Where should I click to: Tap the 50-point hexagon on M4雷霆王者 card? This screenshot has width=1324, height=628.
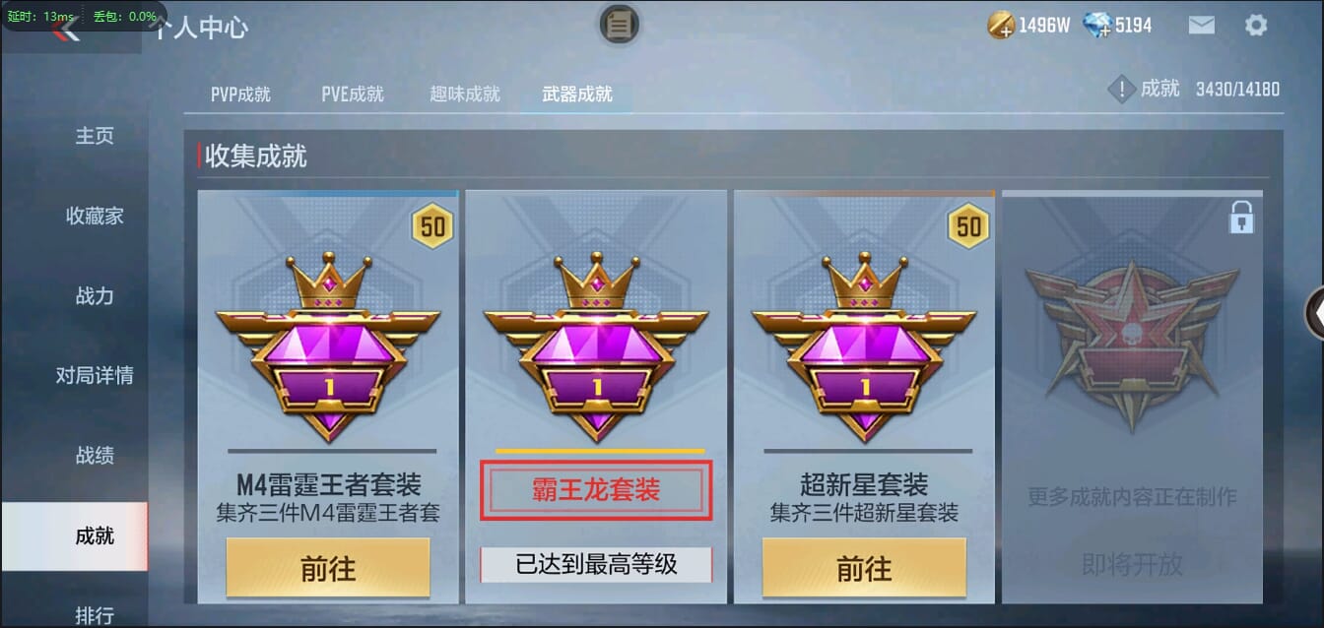pos(432,227)
